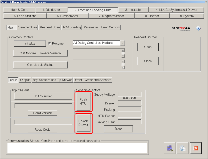208x159 pixels.
Task: Click the red X exit button
Action: (196, 148)
